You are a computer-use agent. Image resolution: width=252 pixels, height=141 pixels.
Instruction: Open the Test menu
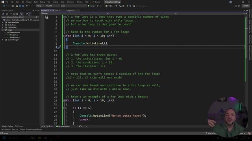coord(49,2)
